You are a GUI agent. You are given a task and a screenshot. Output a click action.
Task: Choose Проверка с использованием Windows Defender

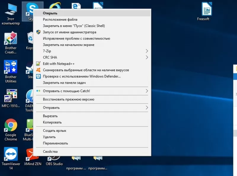point(81,76)
